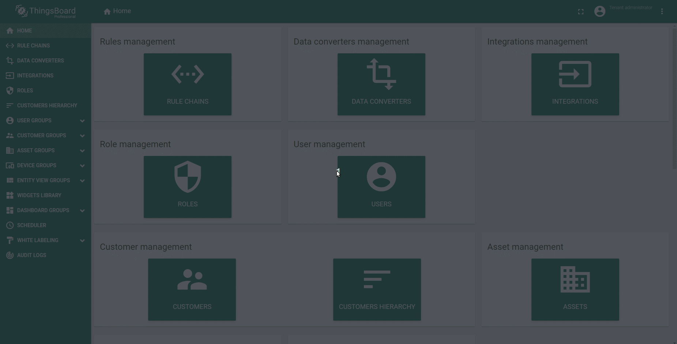677x344 pixels.
Task: Go to Widgets Library in sidebar
Action: click(x=39, y=195)
